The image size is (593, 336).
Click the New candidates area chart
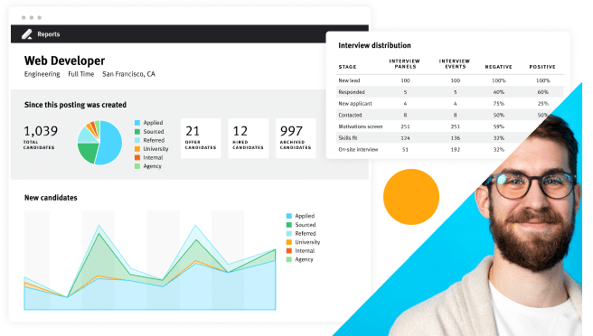(x=150, y=260)
